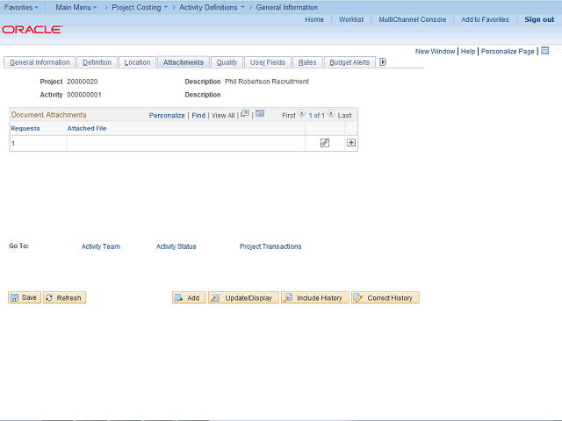This screenshot has height=421, width=562.
Task: Show next row arrow icon before Last
Action: pos(331,114)
